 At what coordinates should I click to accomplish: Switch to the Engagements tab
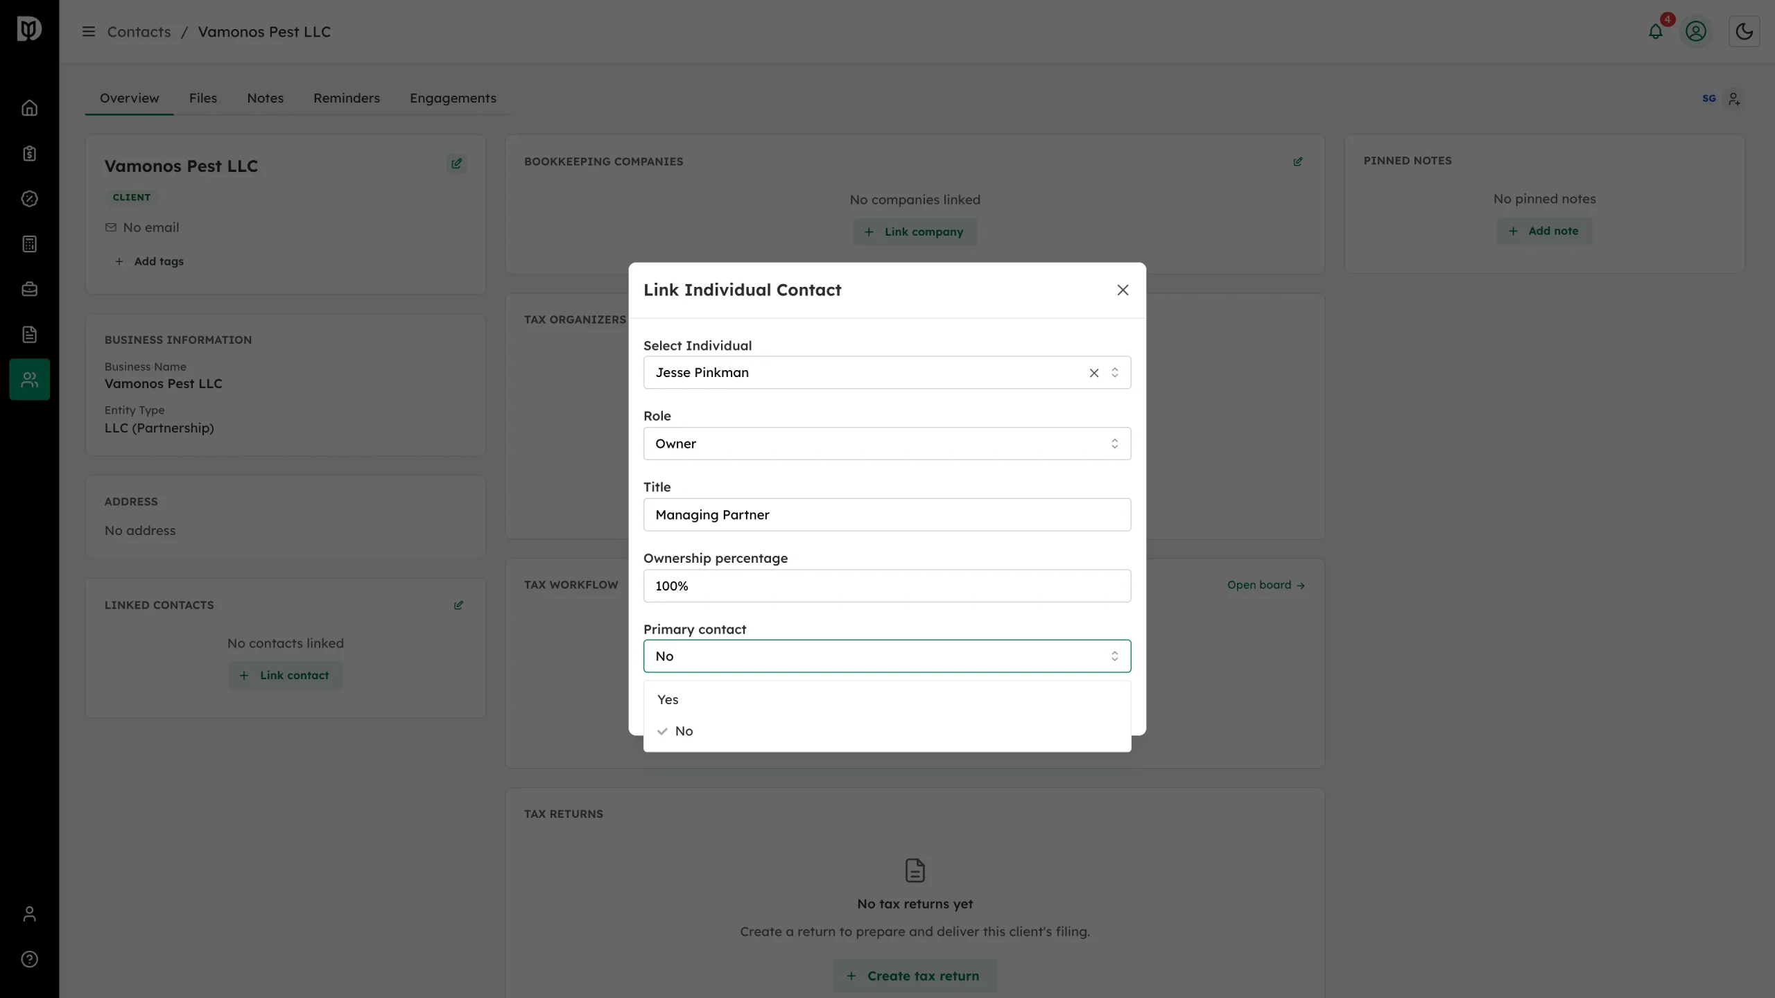coord(453,98)
